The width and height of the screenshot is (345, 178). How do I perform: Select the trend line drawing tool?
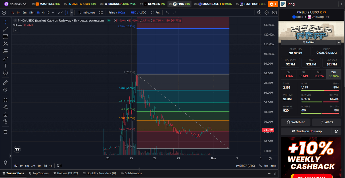click(x=5, y=29)
